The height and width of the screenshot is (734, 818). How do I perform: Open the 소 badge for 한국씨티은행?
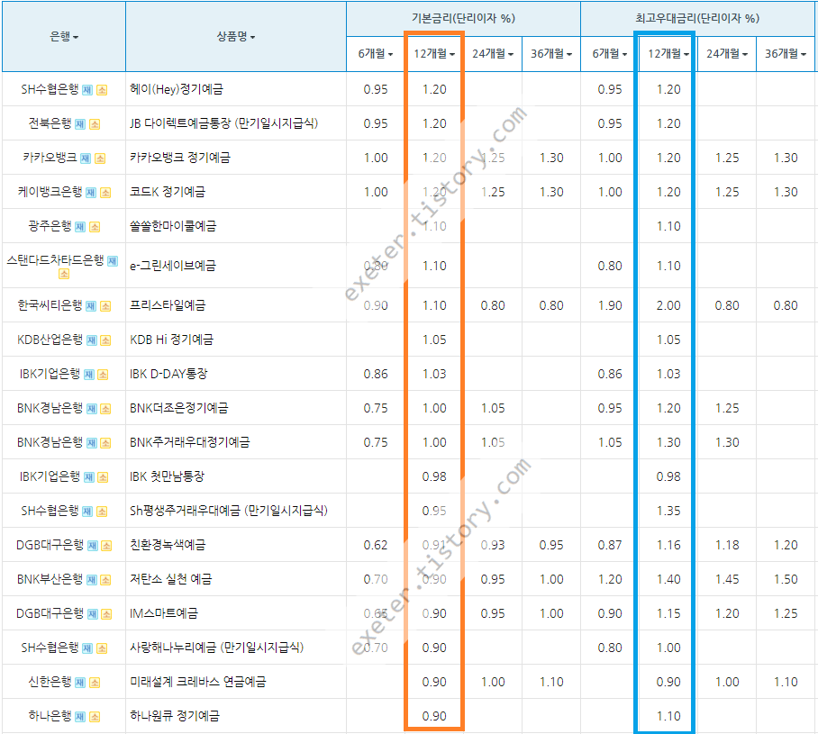[105, 306]
